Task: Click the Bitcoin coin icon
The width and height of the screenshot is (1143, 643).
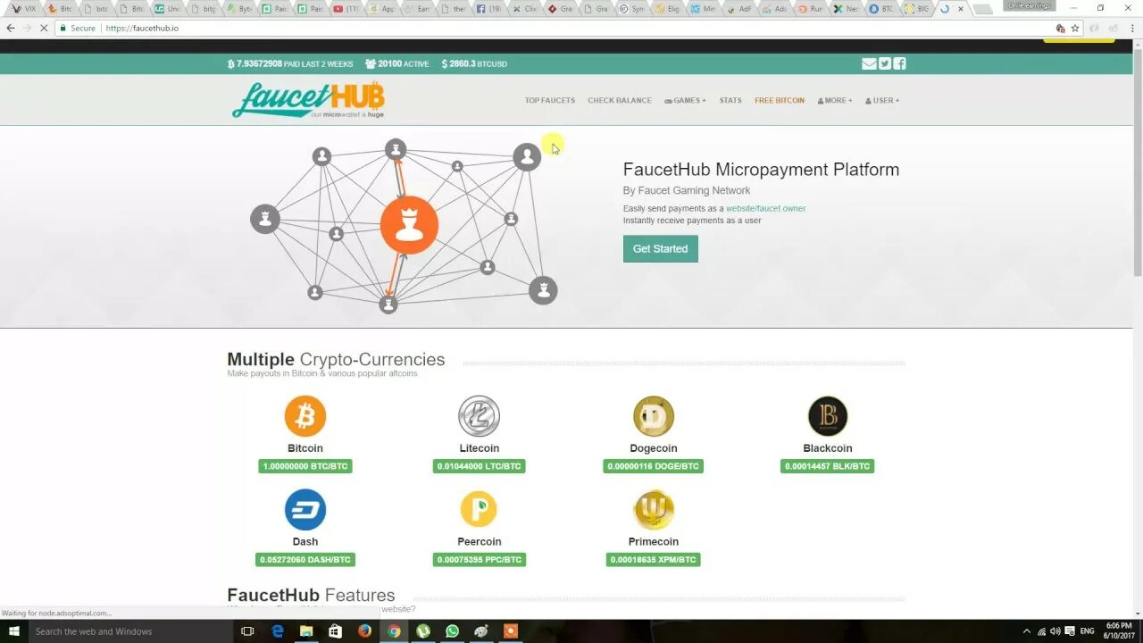Action: pos(305,416)
